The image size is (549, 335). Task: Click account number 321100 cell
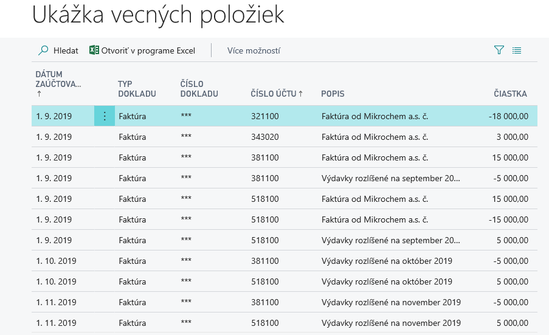[264, 116]
